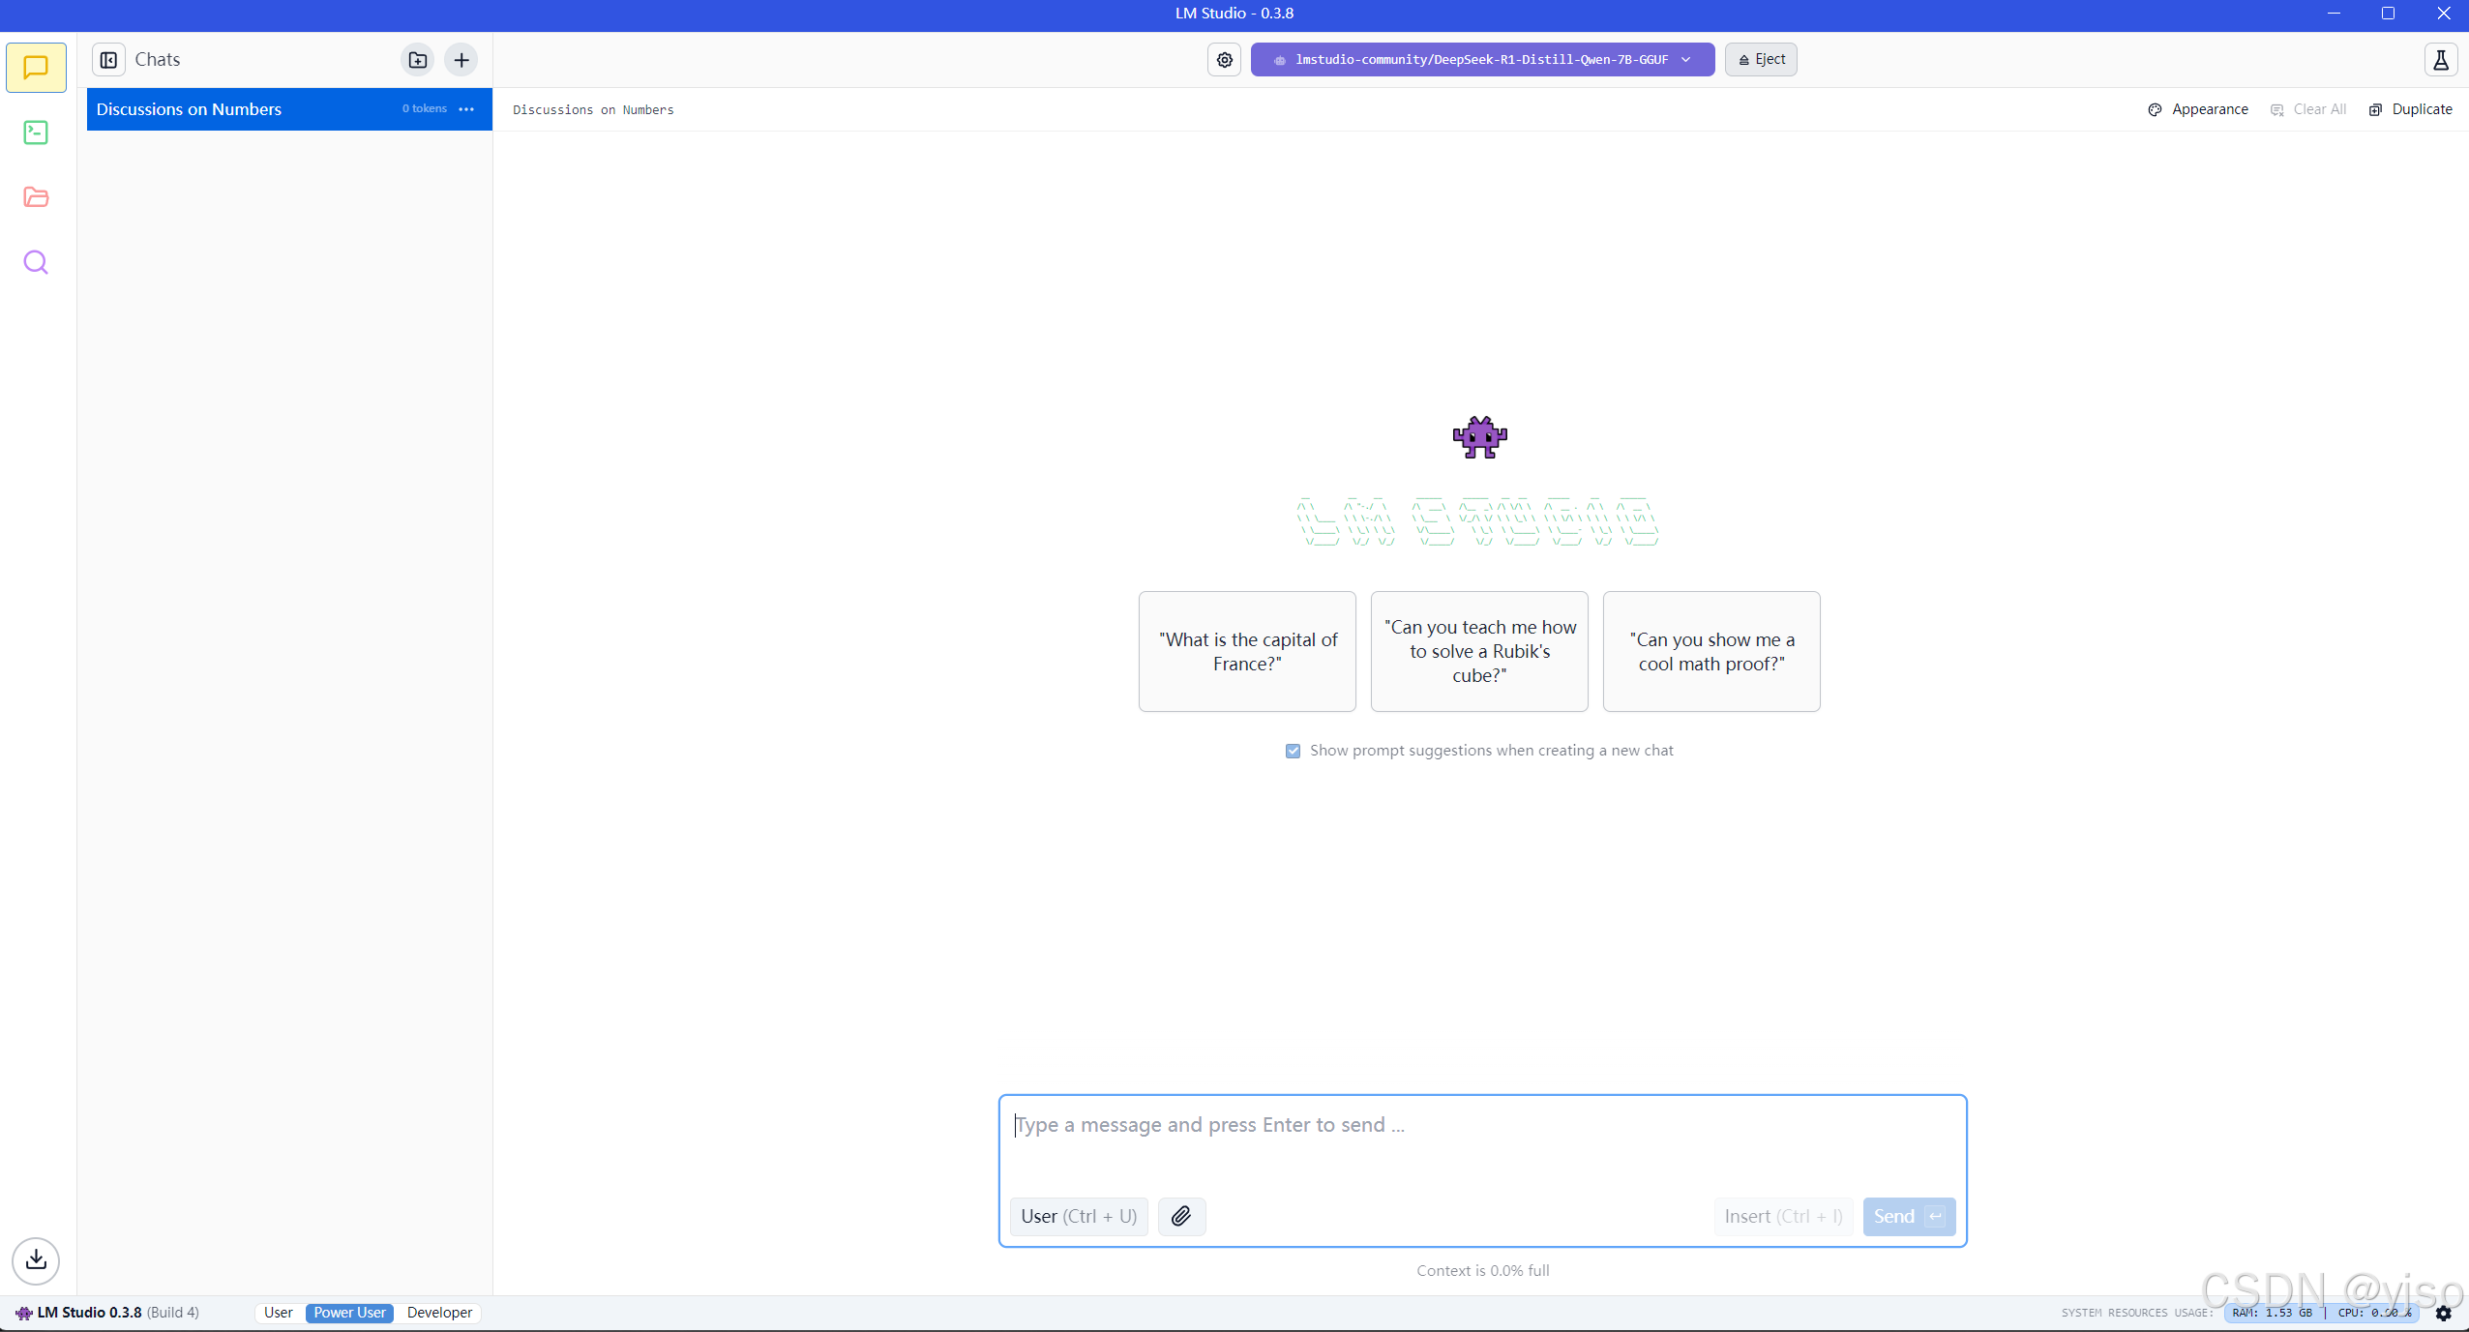Switch to Developer mode

tap(439, 1313)
